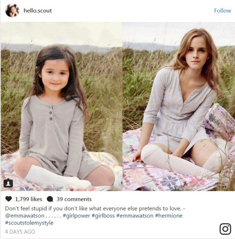The image size is (235, 239).
Task: Click the 4 DAYS AGO timestamp
Action: click(20, 232)
